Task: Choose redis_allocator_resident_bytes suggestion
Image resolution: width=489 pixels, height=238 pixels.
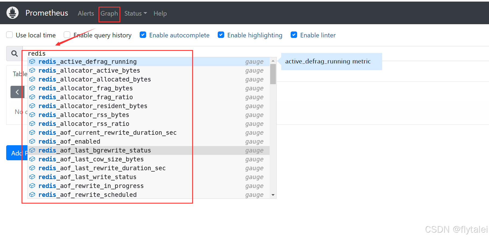Action: click(x=149, y=106)
